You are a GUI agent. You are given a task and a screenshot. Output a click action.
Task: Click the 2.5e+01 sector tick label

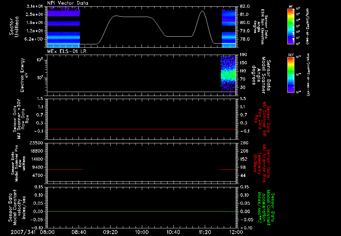click(35, 14)
